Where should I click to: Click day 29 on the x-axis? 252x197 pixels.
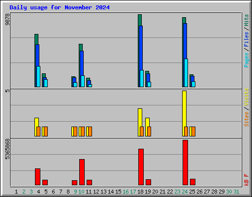221,192
